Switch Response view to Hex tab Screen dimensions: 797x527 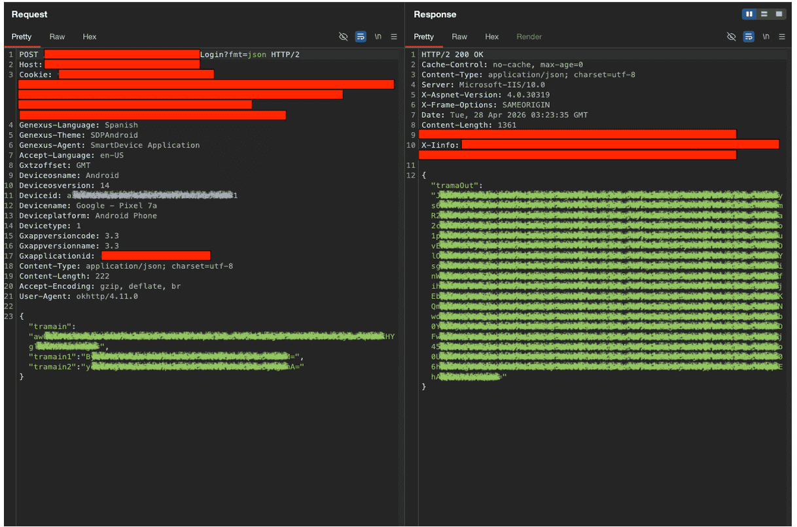492,37
